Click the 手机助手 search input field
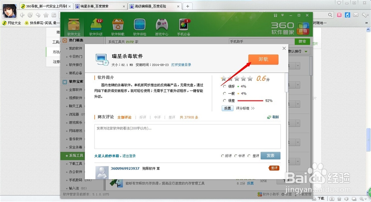371x202 pixels. point(262,42)
